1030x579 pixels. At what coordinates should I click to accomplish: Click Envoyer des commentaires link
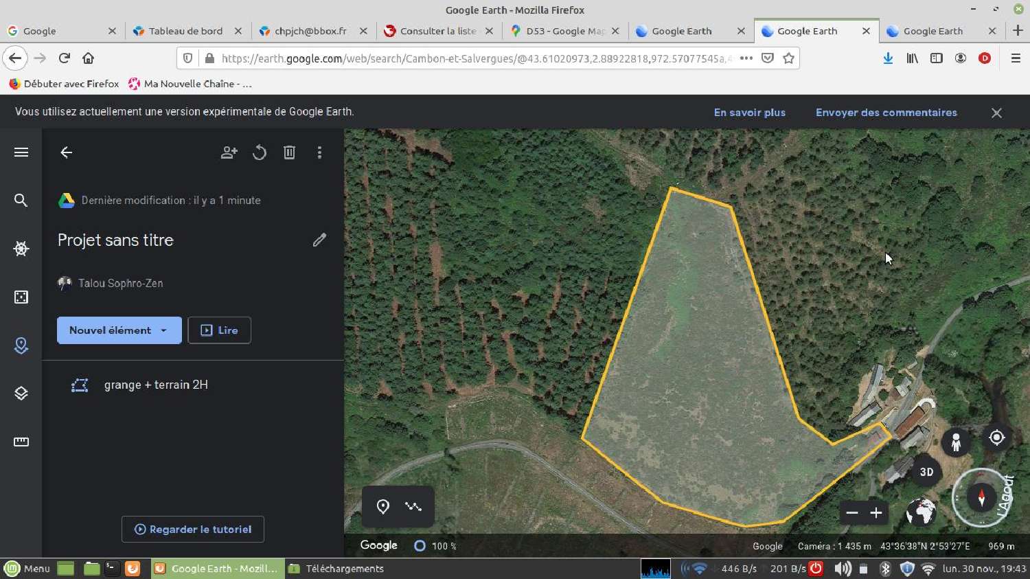(x=886, y=113)
